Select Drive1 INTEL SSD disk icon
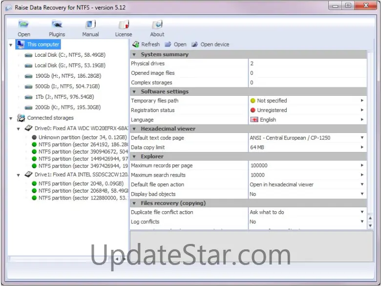 (x=28, y=175)
